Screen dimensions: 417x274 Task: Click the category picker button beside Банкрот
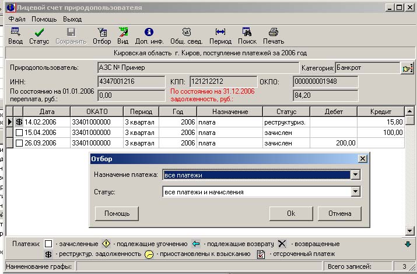click(x=407, y=68)
